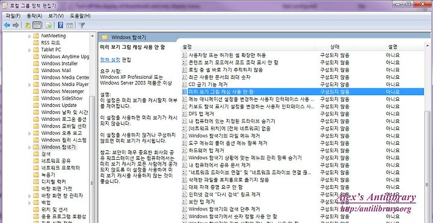The height and width of the screenshot is (223, 433).
Task: Expand the Windows 탐색기 tree node
Action: point(29,147)
